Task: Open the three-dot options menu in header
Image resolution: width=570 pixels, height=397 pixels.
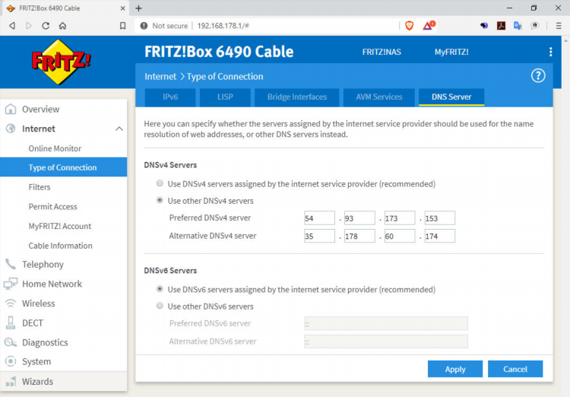Action: (551, 52)
